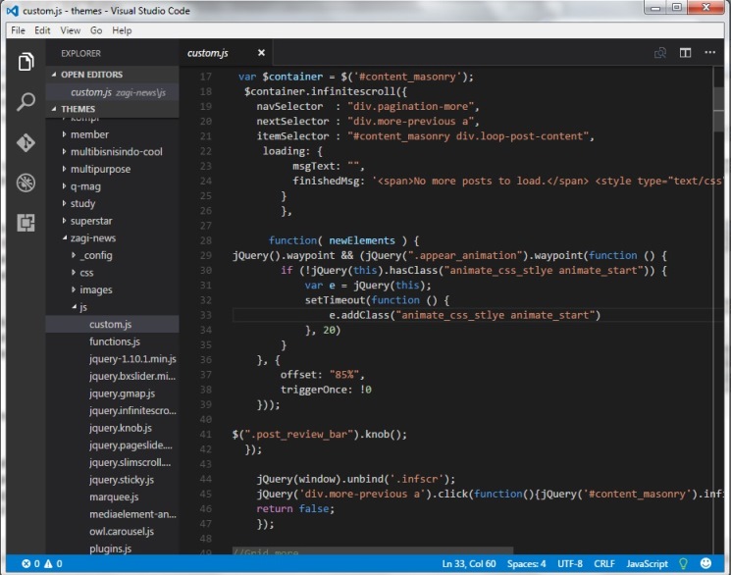
Task: Expand the multipurpose folder
Action: click(100, 169)
